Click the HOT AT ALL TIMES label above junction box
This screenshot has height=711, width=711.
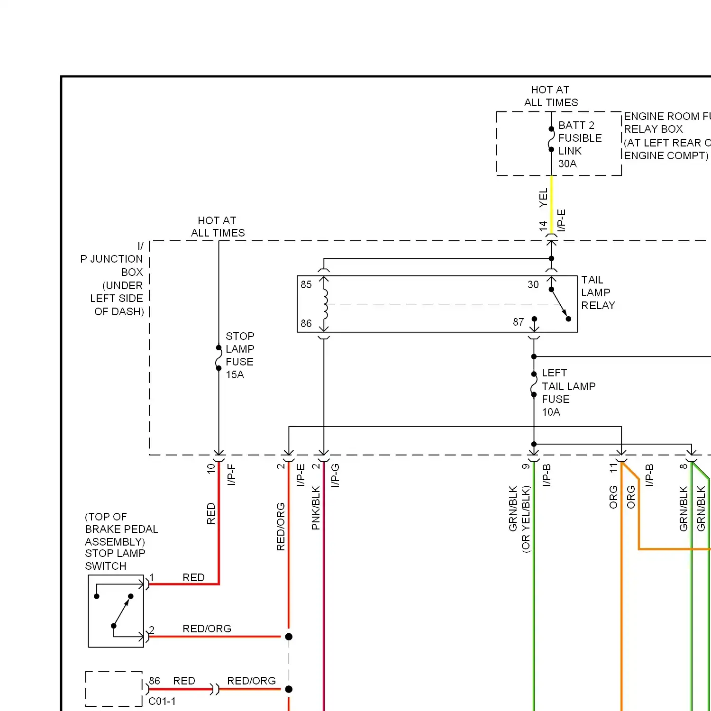pyautogui.click(x=218, y=227)
